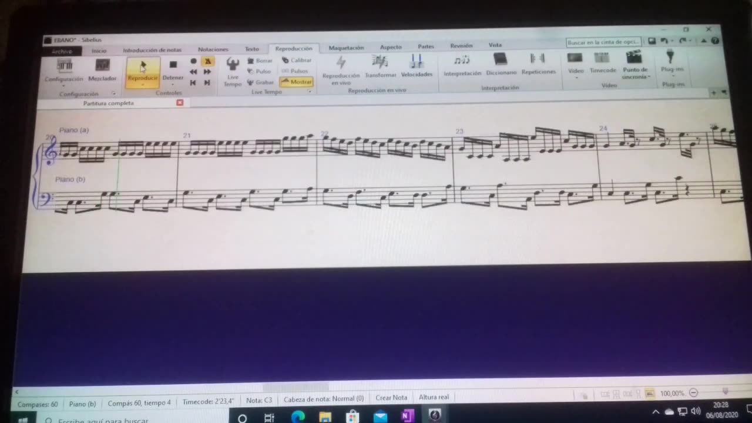Close the Partitura completa tab

coord(180,103)
